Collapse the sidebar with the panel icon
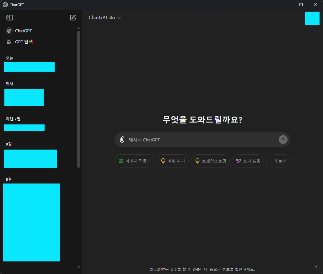 click(10, 18)
